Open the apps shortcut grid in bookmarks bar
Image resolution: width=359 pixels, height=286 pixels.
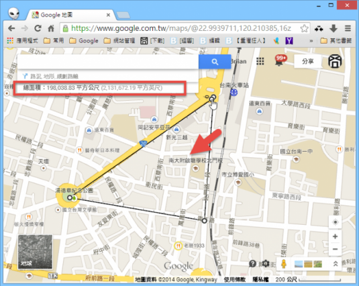pyautogui.click(x=10, y=41)
